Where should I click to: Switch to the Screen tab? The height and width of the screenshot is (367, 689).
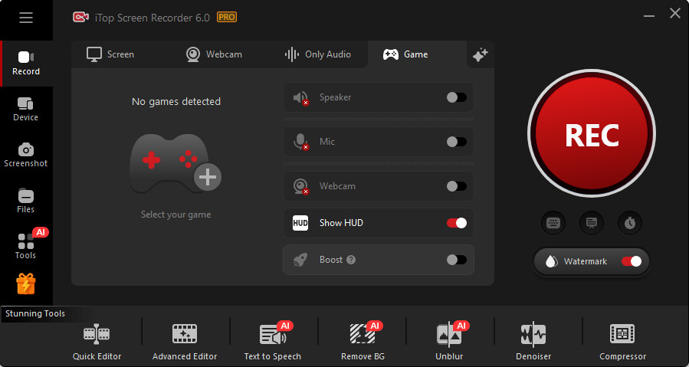coord(110,54)
